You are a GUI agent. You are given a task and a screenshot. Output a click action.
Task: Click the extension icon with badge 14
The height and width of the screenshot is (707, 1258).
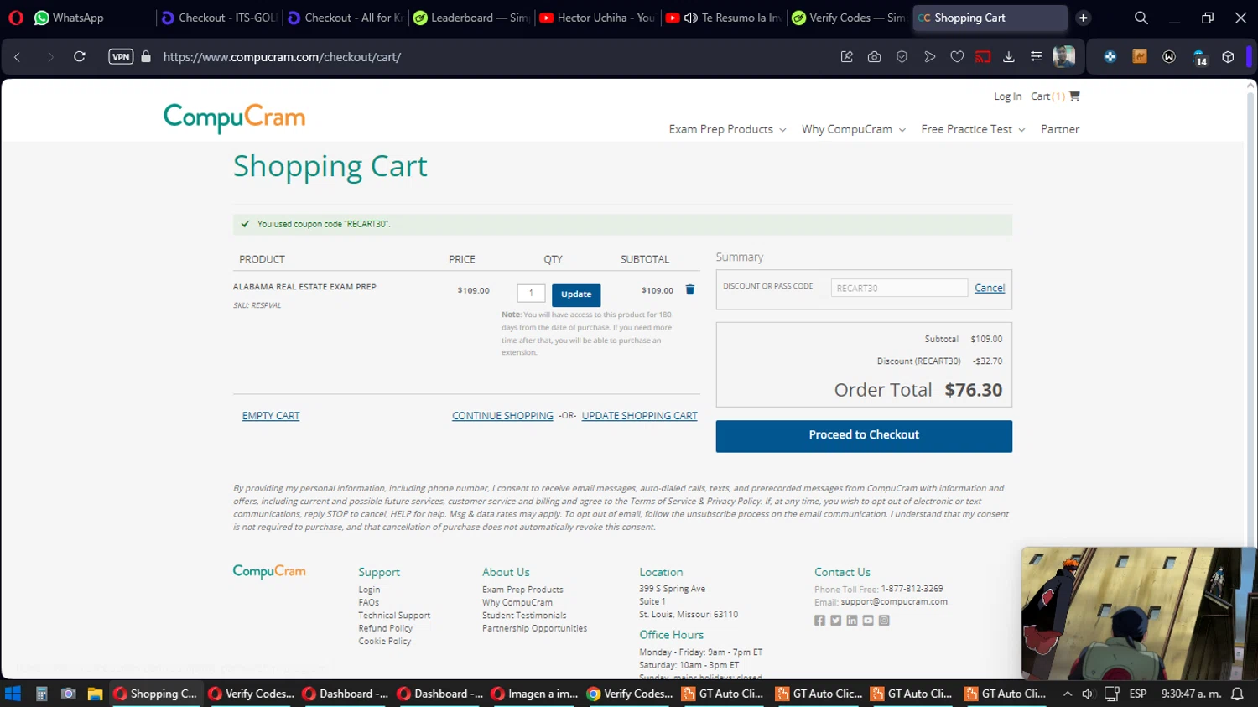click(1198, 57)
